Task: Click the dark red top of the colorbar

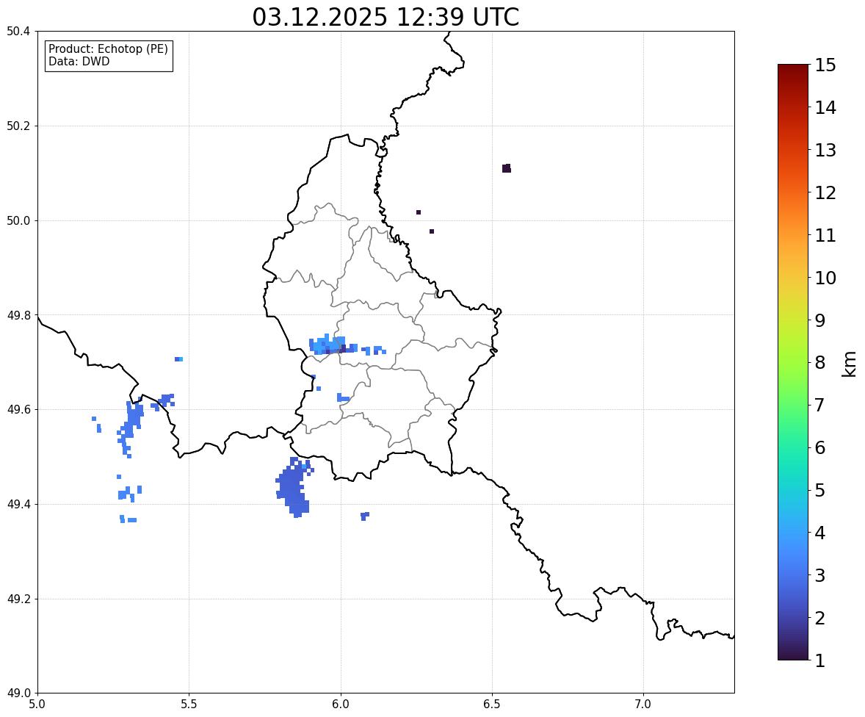Action: (793, 69)
